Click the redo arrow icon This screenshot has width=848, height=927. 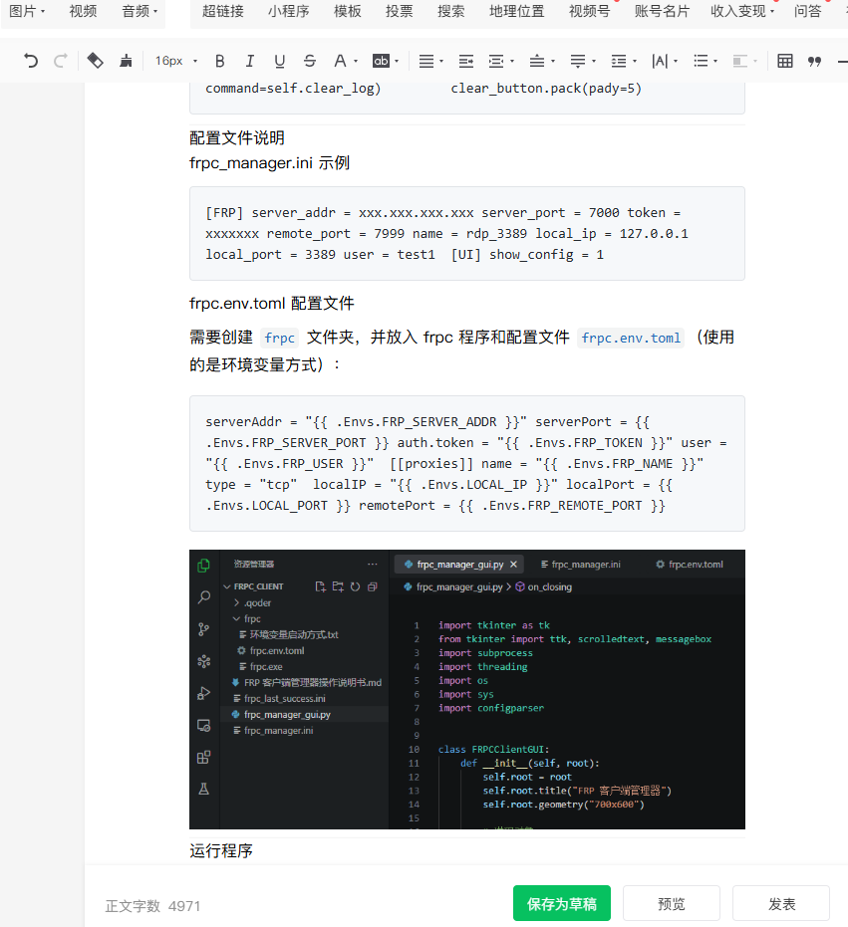[60, 61]
